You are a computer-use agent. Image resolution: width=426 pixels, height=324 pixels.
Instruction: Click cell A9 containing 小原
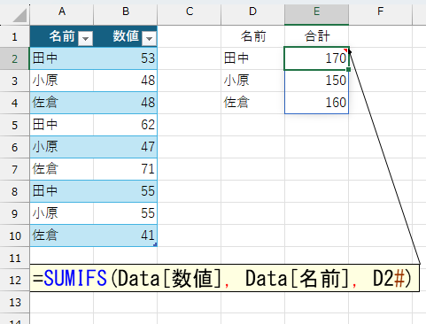click(x=62, y=213)
